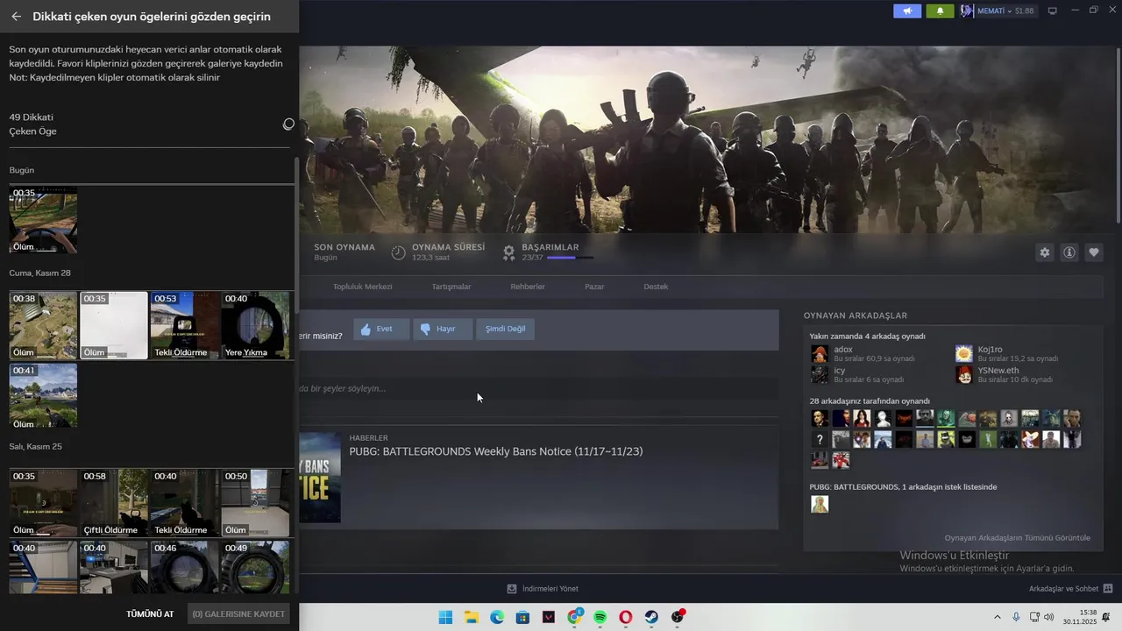Select the 00:41 Ölüm clip

coord(43,396)
